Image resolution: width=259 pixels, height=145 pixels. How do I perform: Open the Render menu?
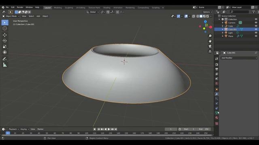(20, 7)
